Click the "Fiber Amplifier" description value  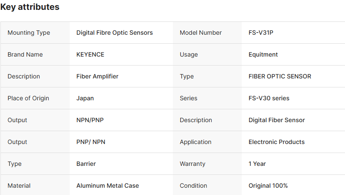[x=97, y=76]
